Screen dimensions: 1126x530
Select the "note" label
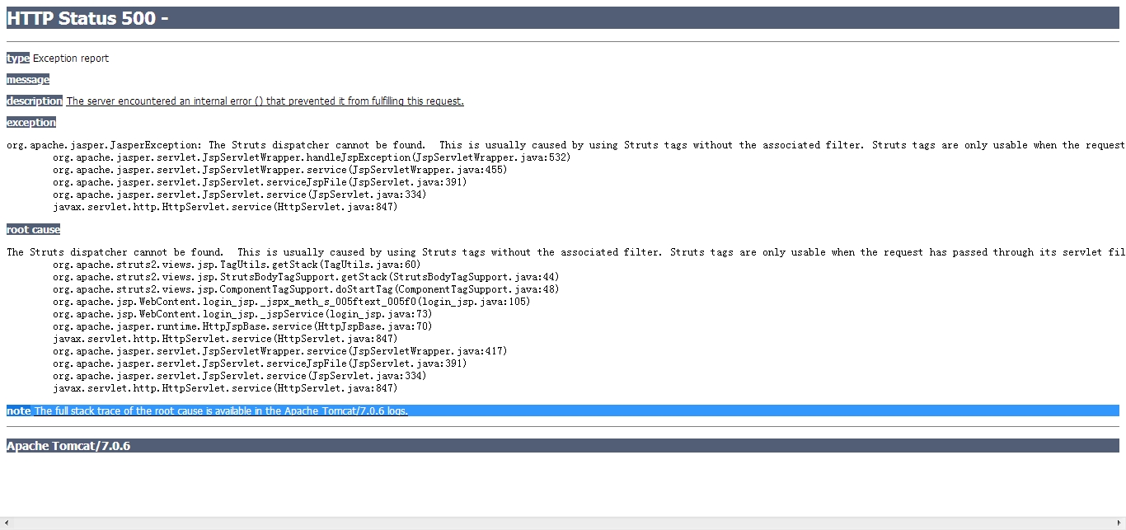tap(18, 410)
